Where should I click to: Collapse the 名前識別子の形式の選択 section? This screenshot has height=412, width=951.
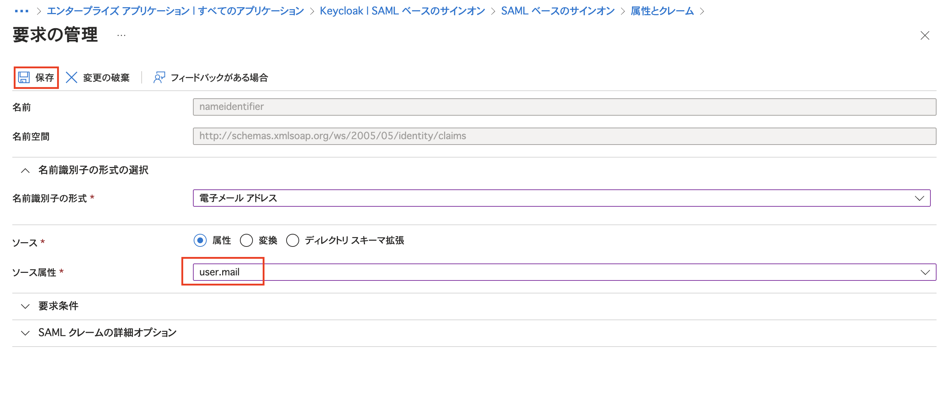tap(25, 170)
